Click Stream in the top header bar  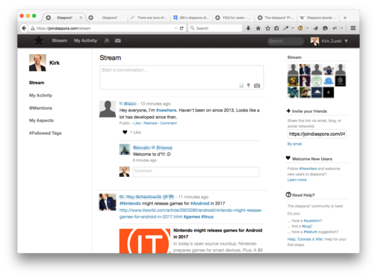(60, 41)
